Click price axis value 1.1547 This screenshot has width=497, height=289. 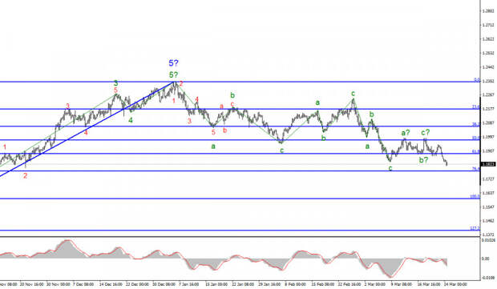(x=488, y=207)
